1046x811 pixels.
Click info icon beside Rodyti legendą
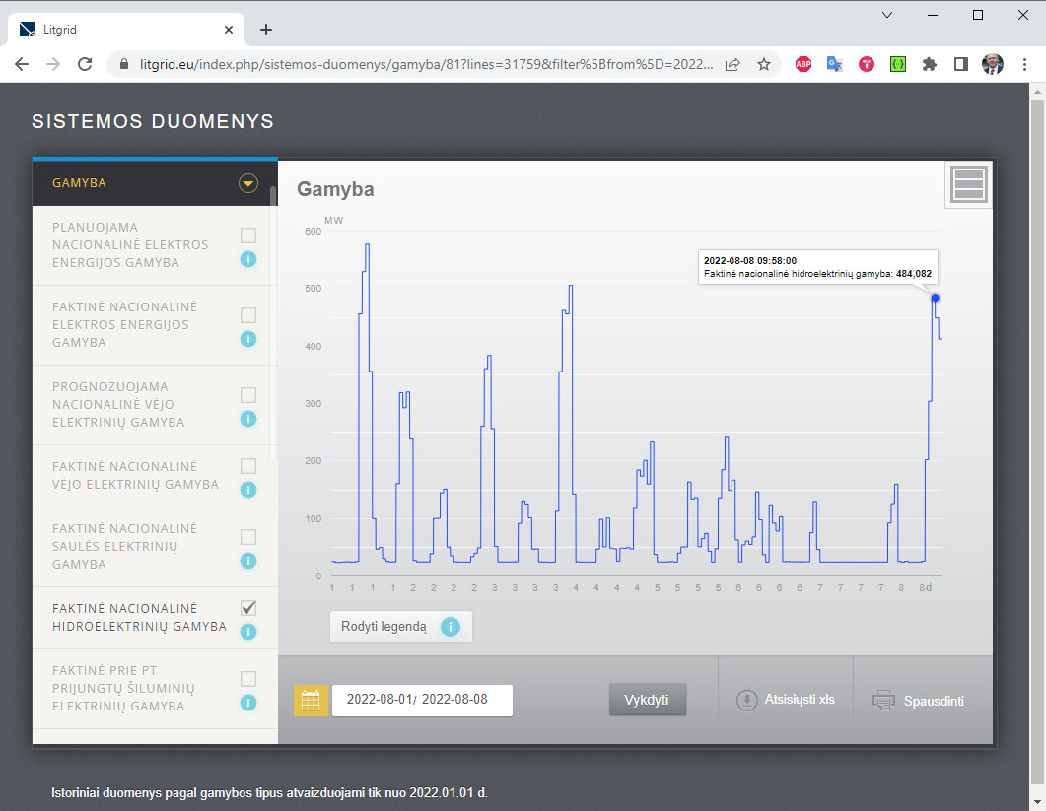click(x=451, y=627)
